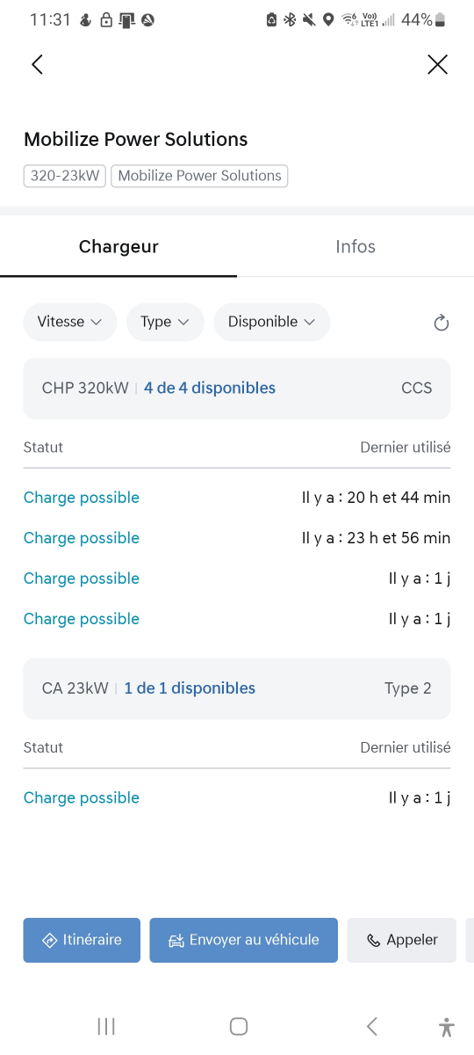Close the charger details page

[x=437, y=64]
